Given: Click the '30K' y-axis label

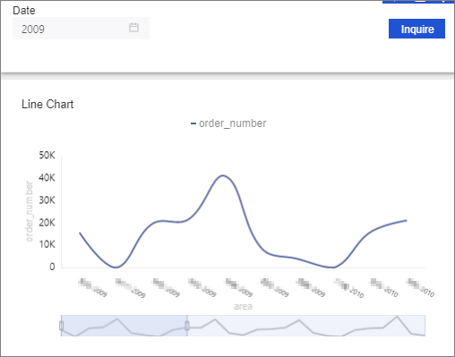Looking at the screenshot, I should pyautogui.click(x=47, y=200).
